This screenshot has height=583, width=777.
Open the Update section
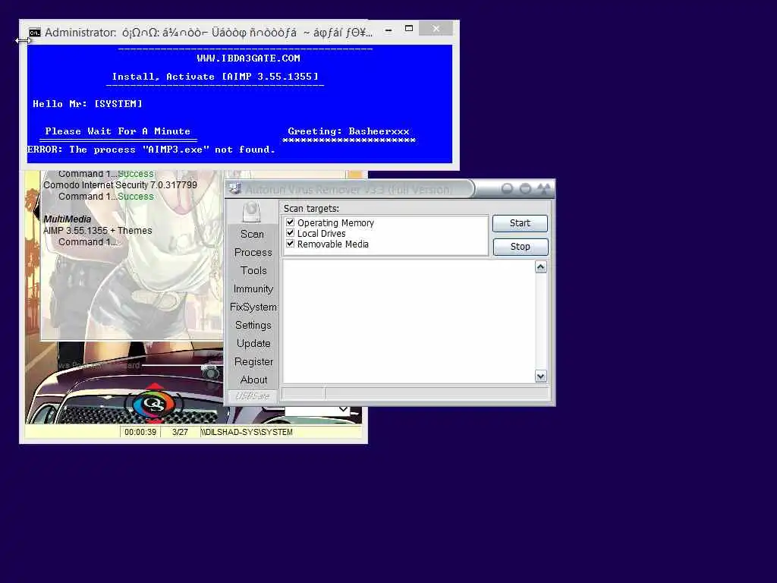(253, 344)
